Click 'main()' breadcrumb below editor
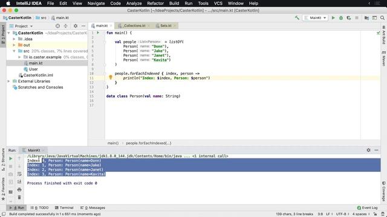Image resolution: width=387 pixels, height=217 pixels. 113,143
